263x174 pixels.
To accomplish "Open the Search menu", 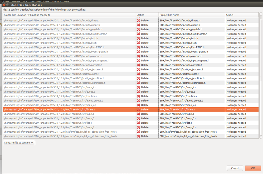I will tap(5, 2).
